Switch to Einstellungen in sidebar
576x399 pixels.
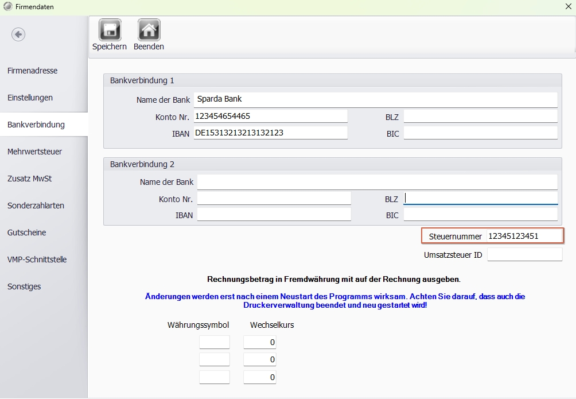point(30,98)
